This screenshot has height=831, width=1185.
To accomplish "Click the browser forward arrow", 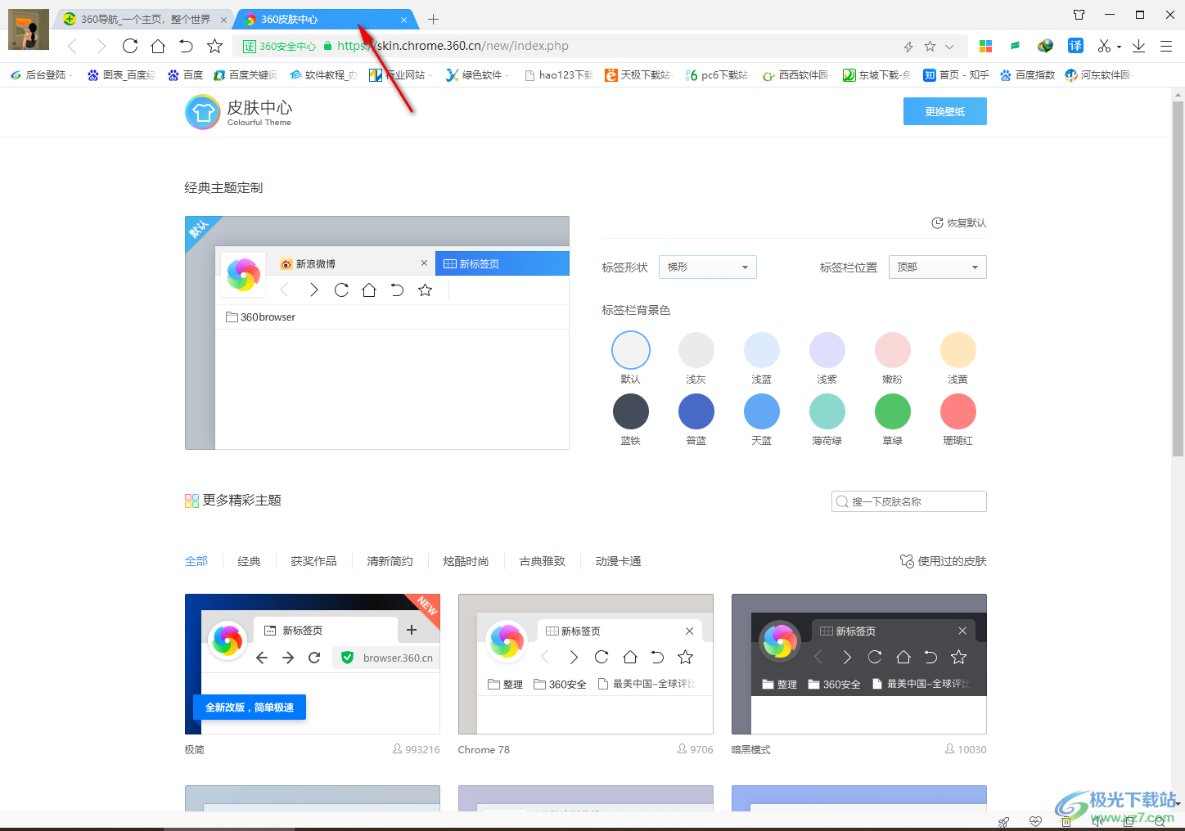I will pyautogui.click(x=101, y=46).
